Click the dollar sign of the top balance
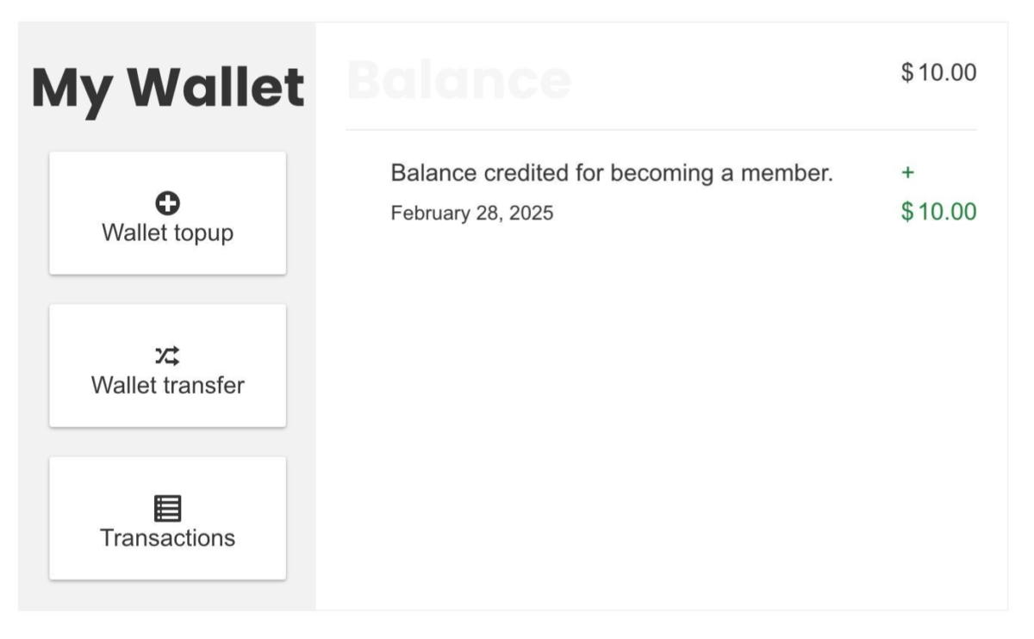Viewport: 1034px width, 639px height. click(x=907, y=73)
